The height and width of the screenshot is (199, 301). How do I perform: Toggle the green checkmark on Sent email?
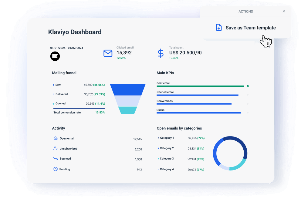[x=248, y=86]
